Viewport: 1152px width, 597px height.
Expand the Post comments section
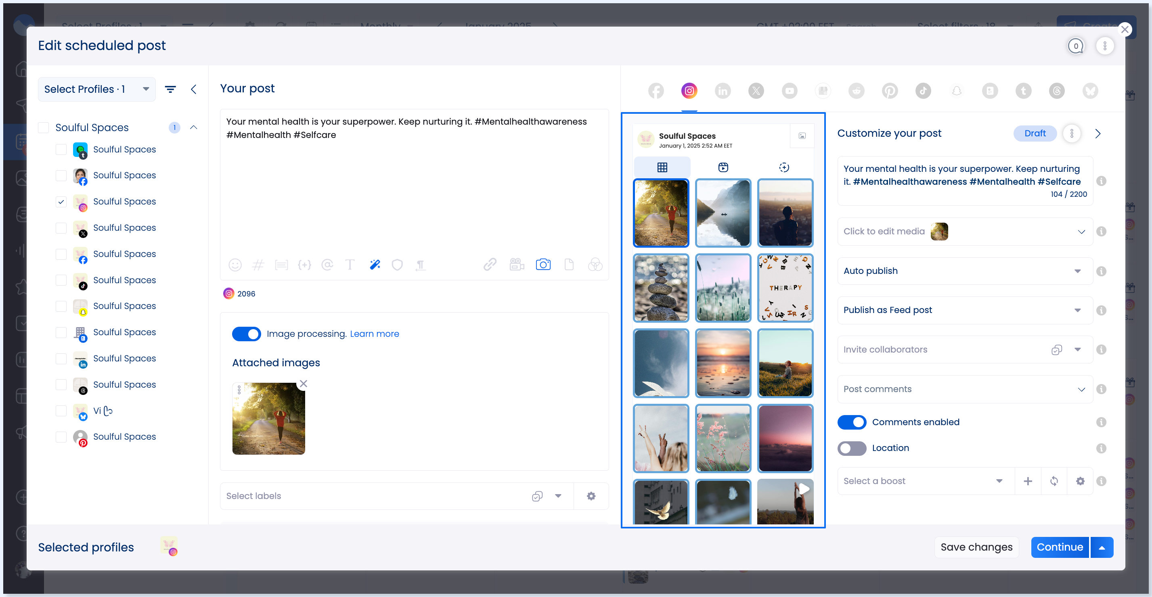click(x=965, y=389)
